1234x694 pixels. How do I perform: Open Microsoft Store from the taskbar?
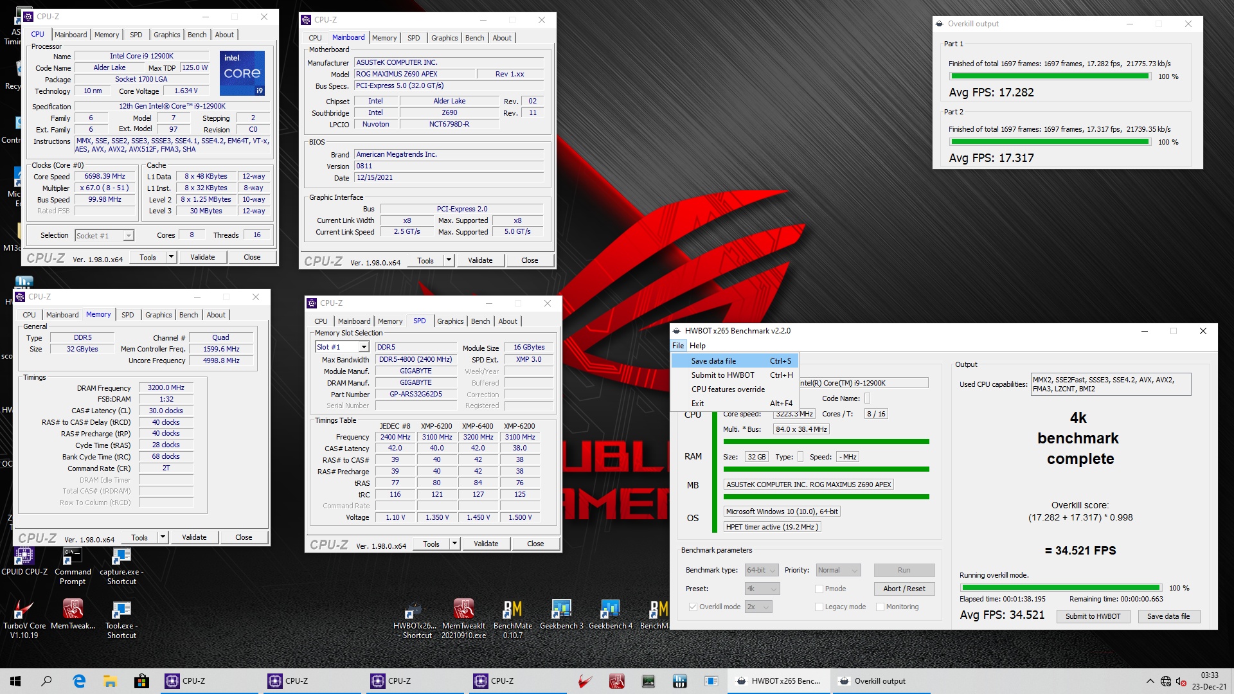(x=141, y=681)
